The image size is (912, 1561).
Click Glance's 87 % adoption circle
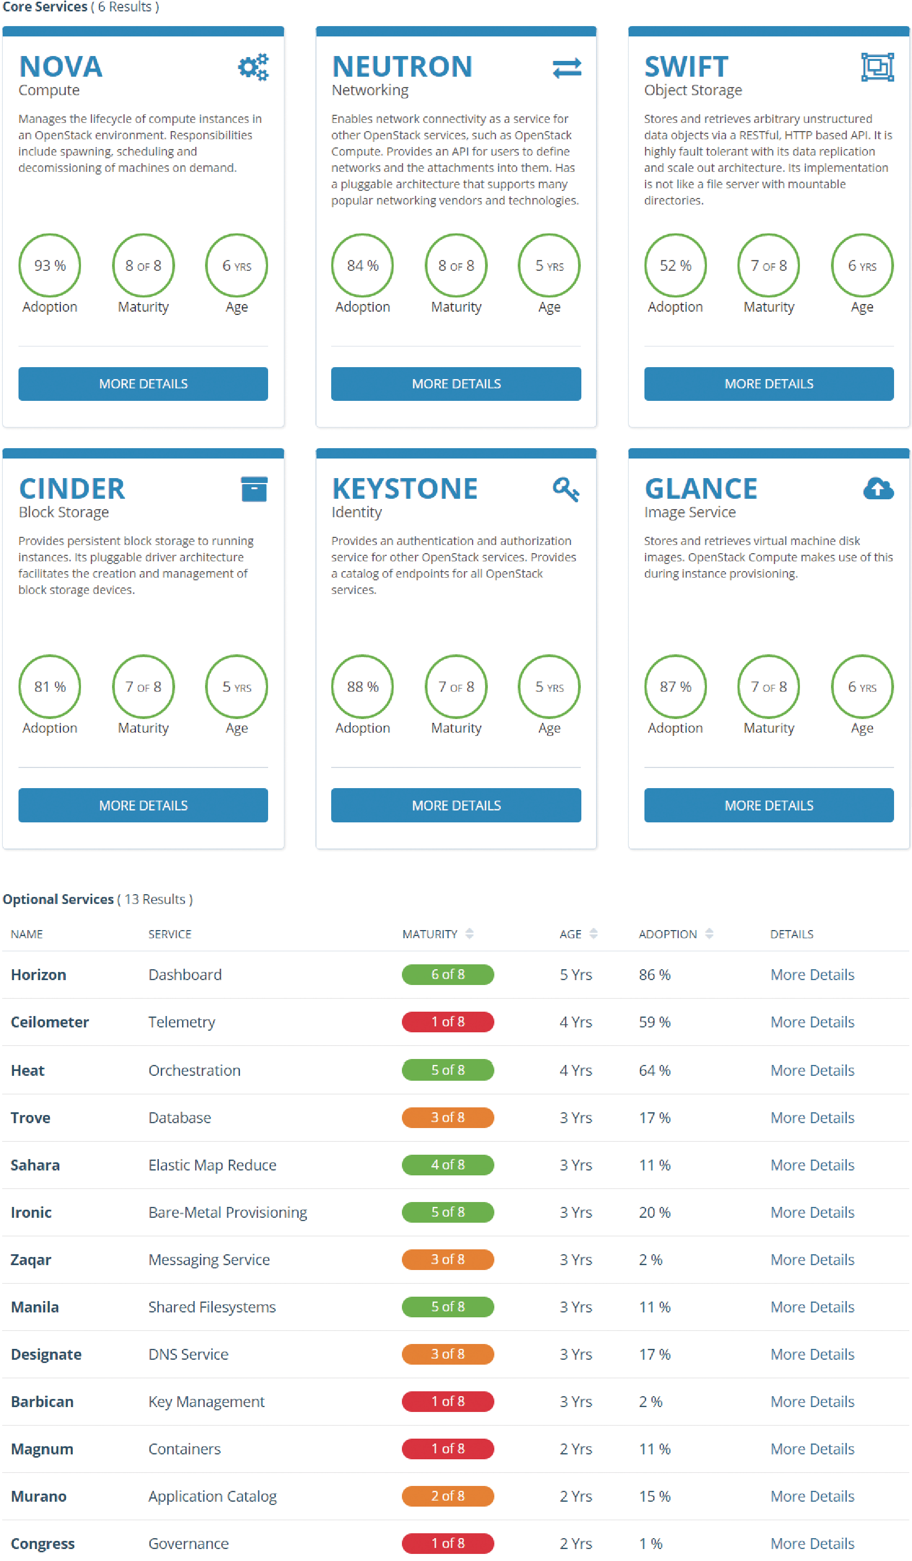pyautogui.click(x=675, y=686)
